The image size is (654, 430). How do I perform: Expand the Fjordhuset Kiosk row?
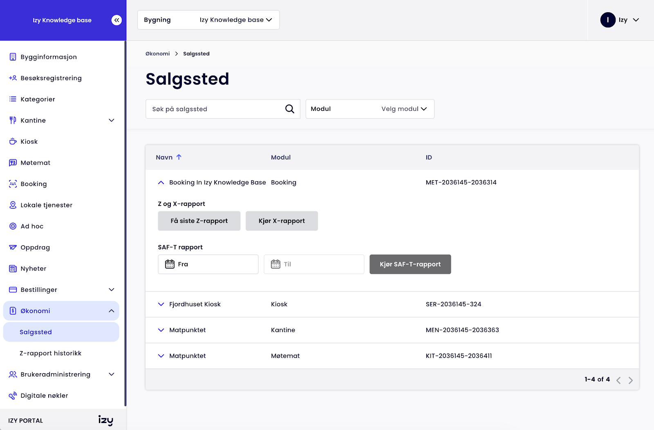point(161,304)
